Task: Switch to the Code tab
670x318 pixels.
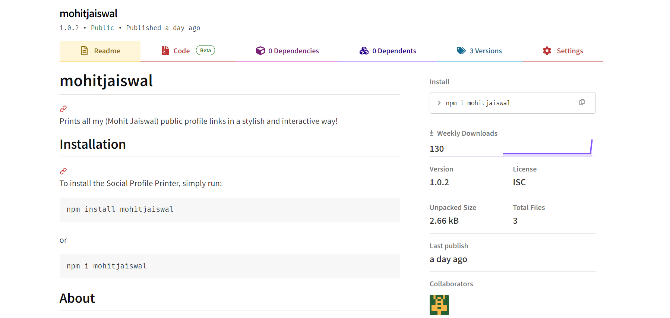Action: click(x=188, y=51)
